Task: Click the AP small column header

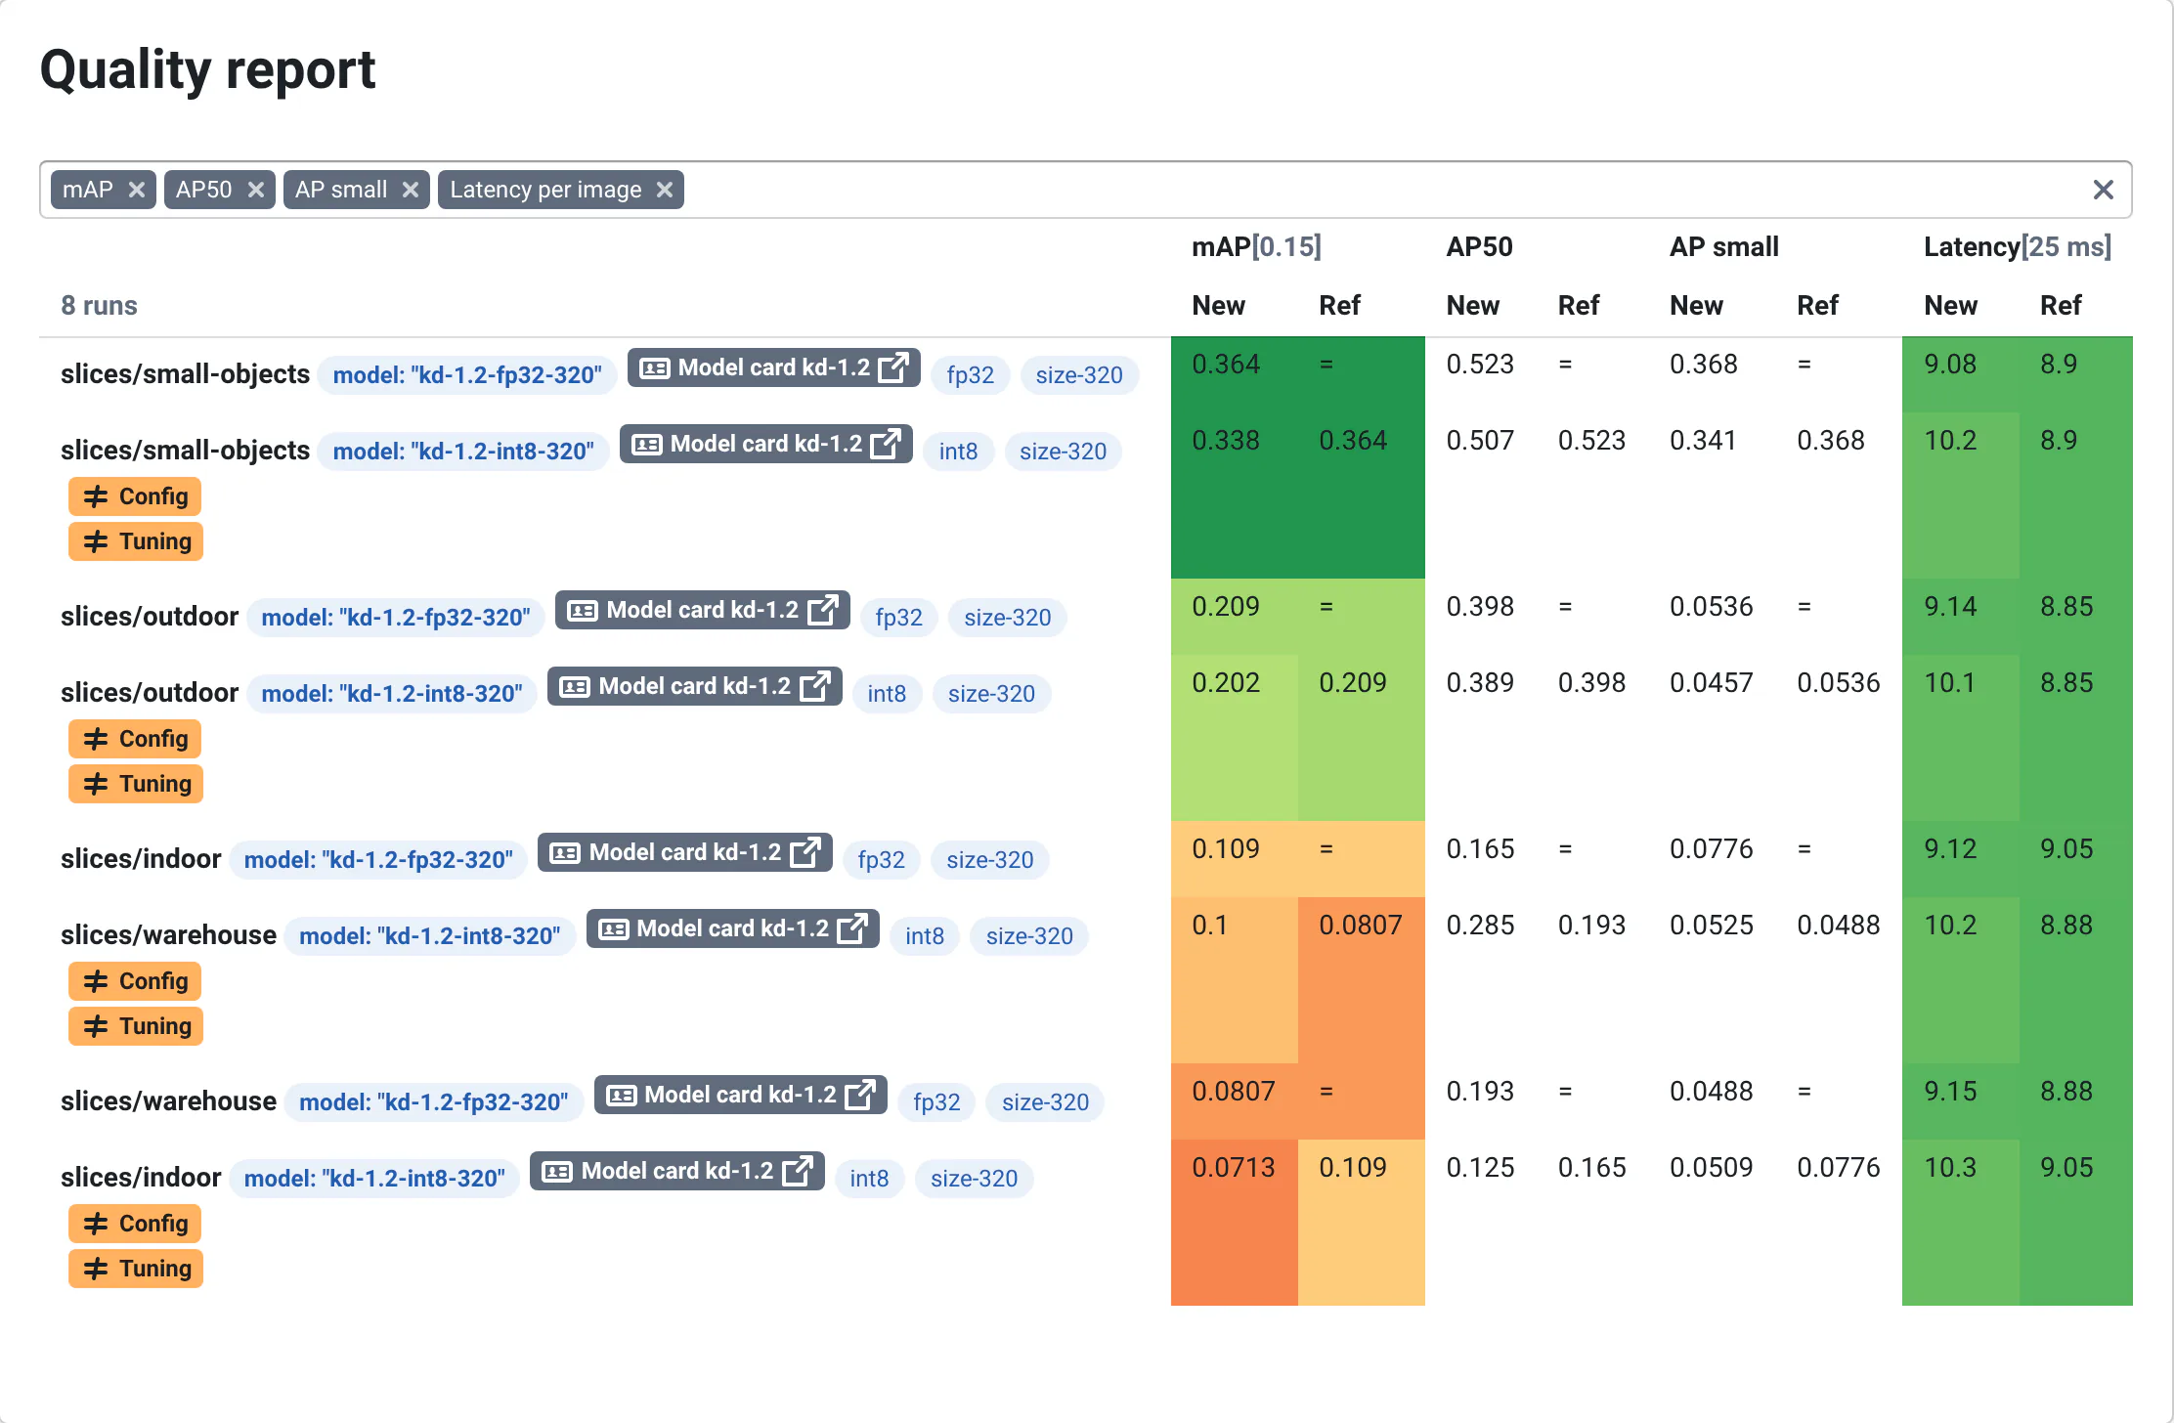Action: pos(1723,246)
